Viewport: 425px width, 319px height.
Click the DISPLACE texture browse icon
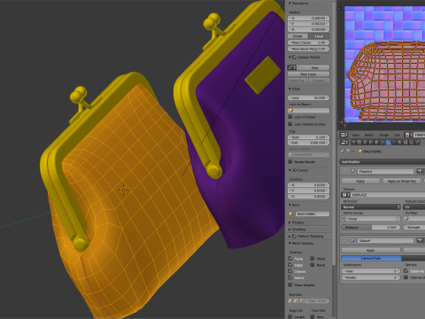click(x=345, y=195)
